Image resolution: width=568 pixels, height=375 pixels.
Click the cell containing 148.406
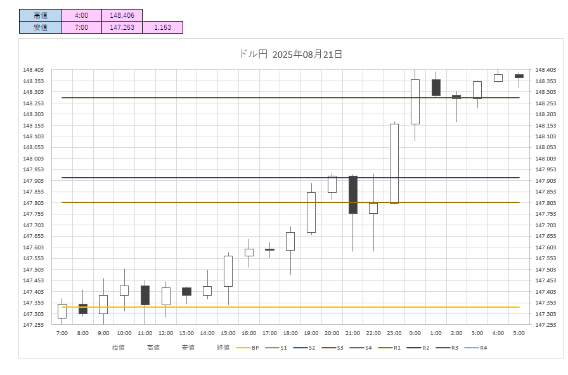click(x=122, y=15)
